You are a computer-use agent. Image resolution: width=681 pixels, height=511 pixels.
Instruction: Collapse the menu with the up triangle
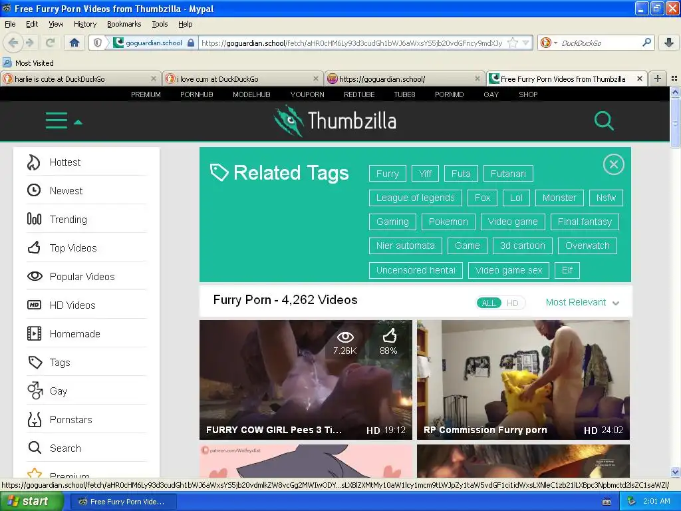pyautogui.click(x=78, y=122)
